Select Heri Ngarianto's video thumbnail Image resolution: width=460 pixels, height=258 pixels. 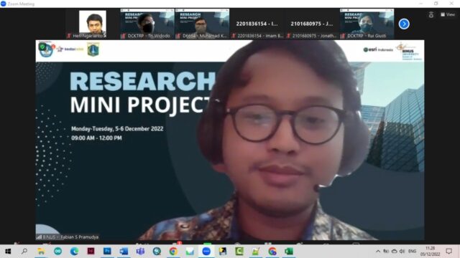pyautogui.click(x=93, y=24)
